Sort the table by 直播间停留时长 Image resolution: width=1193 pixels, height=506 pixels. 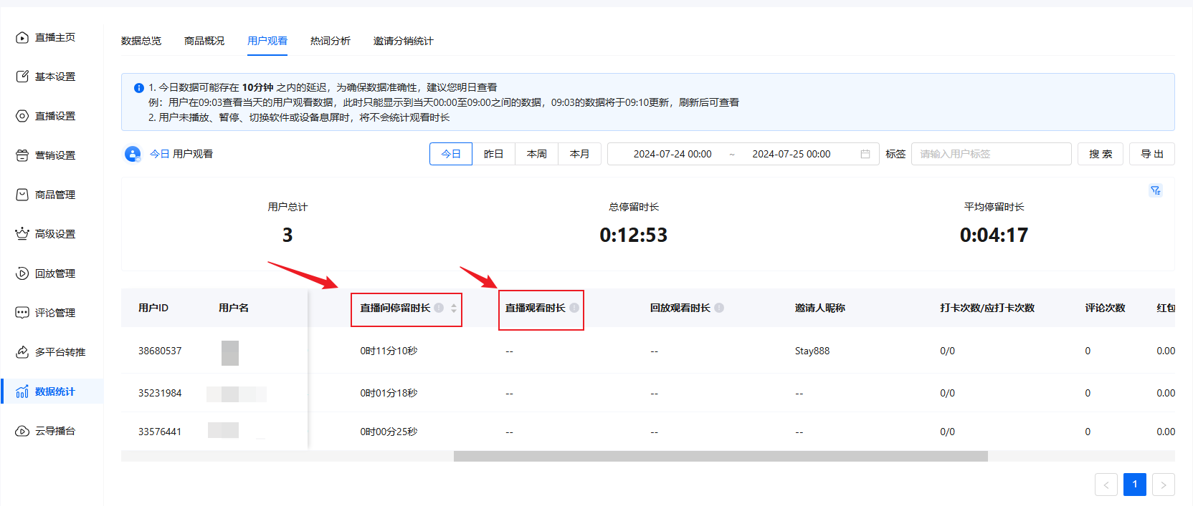pos(454,308)
